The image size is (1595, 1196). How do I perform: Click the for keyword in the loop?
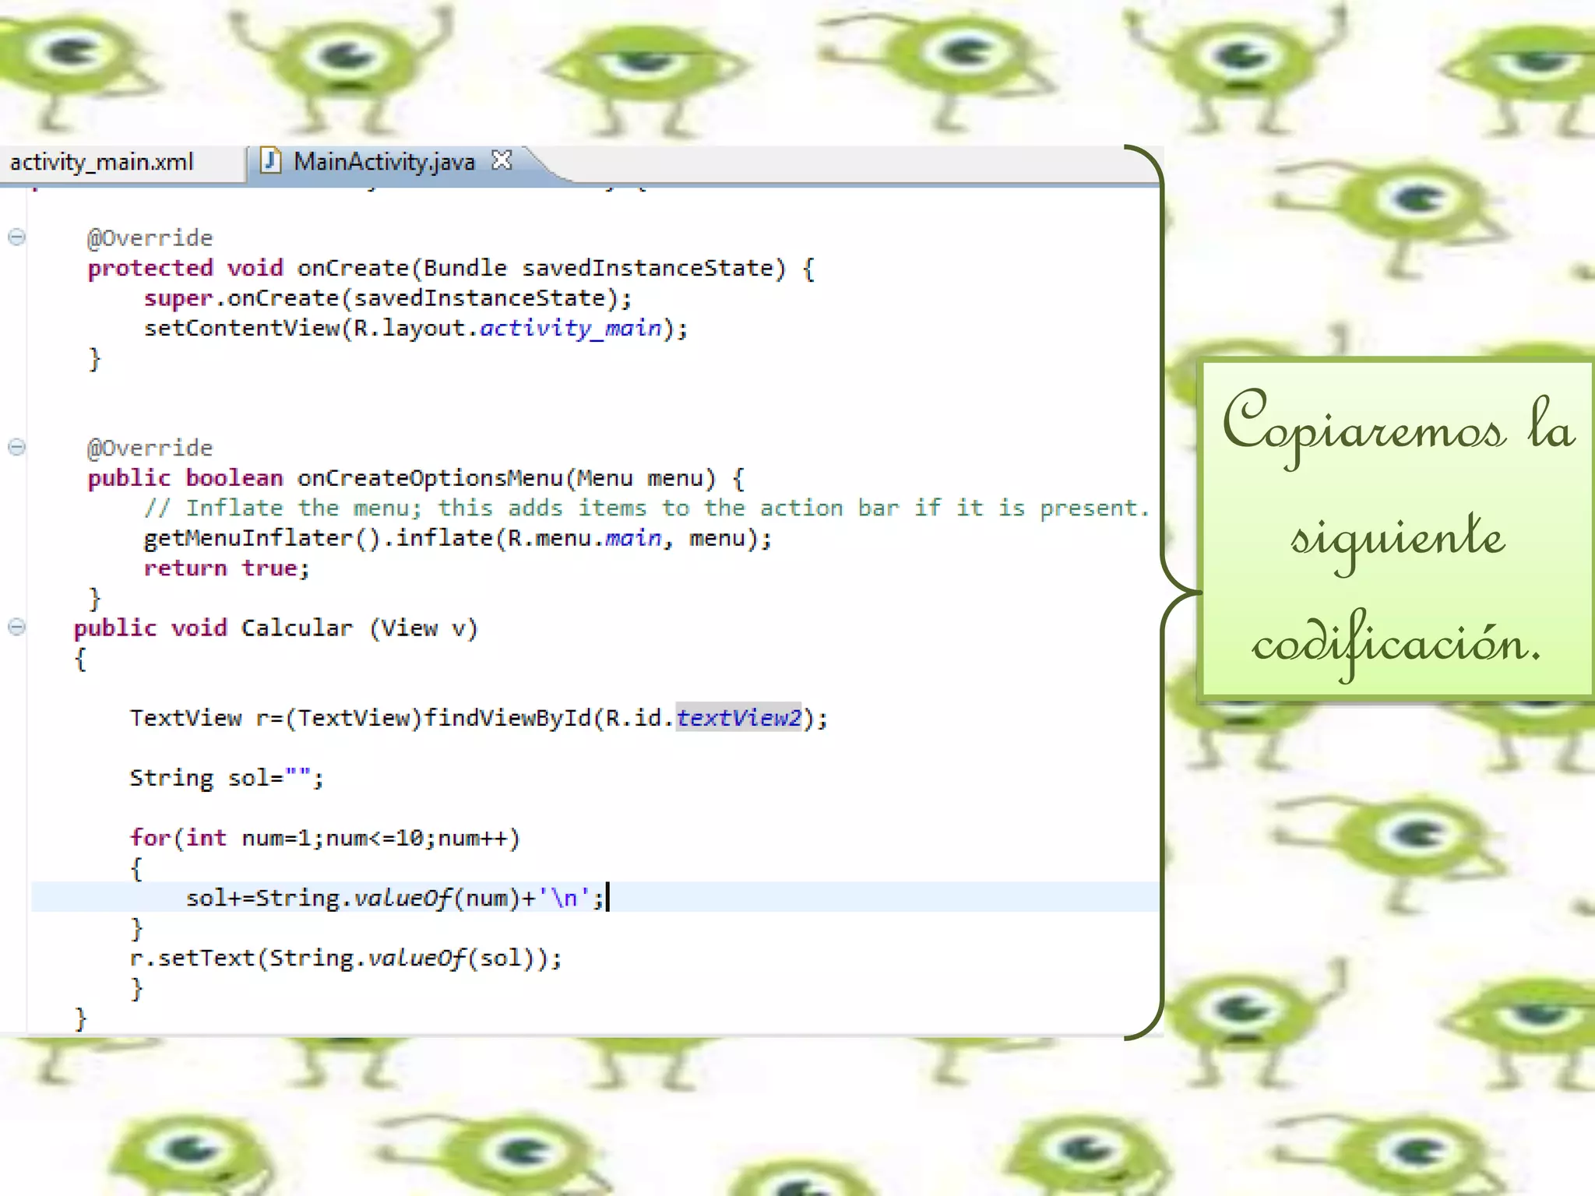[x=150, y=838]
